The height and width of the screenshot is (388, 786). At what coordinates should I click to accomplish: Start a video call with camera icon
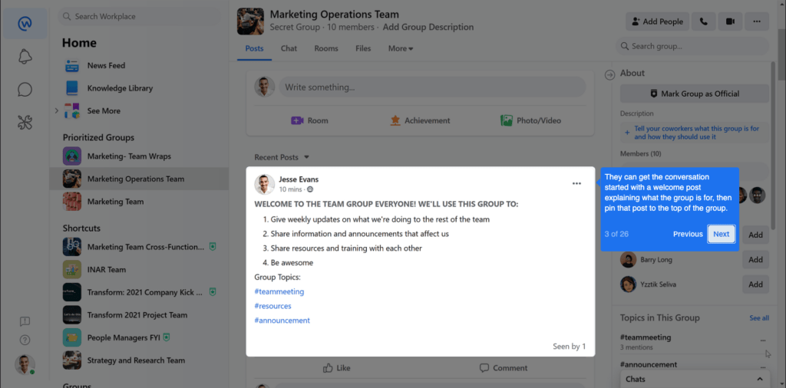coord(730,21)
